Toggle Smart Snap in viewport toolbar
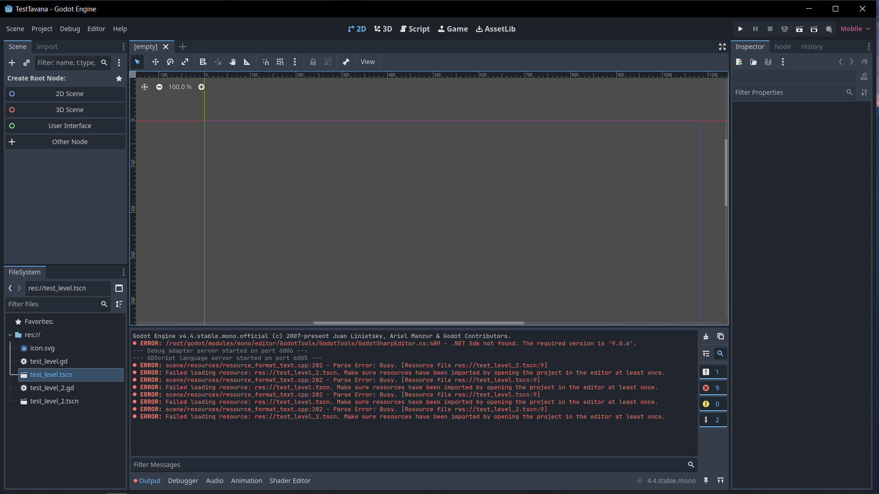 (x=266, y=62)
